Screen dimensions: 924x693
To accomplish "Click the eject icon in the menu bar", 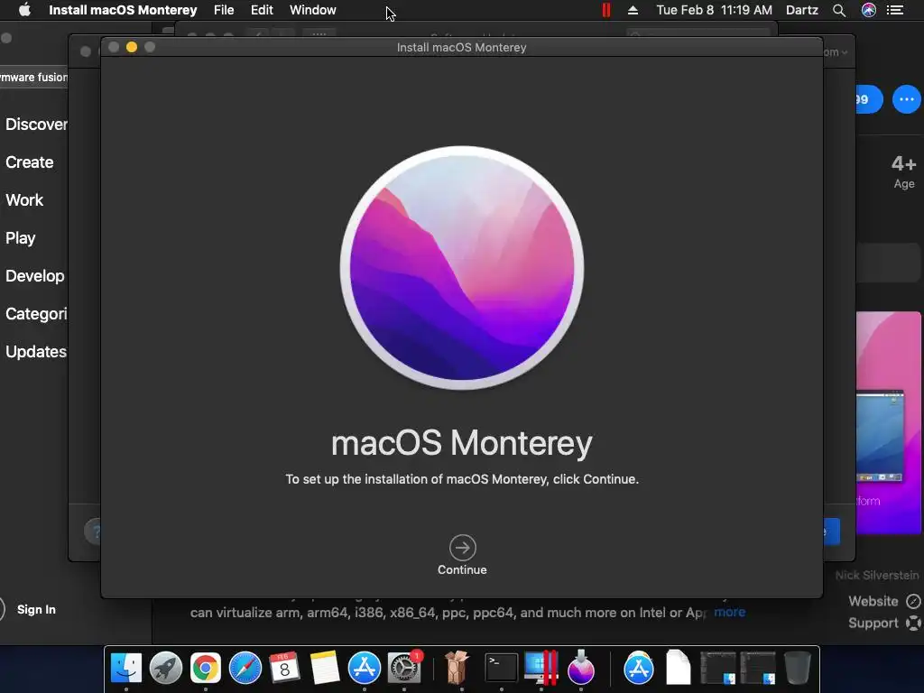I will click(633, 10).
